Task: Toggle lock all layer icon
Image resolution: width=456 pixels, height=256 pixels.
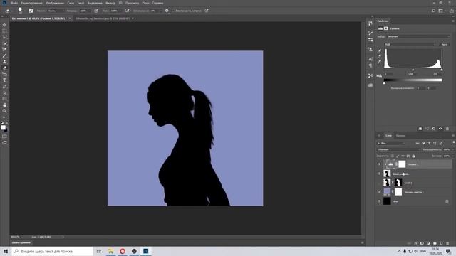Action: 413,156
